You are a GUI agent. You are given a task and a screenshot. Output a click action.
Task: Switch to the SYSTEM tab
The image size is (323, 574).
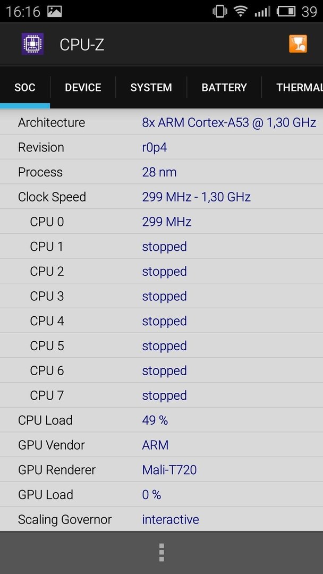point(151,87)
